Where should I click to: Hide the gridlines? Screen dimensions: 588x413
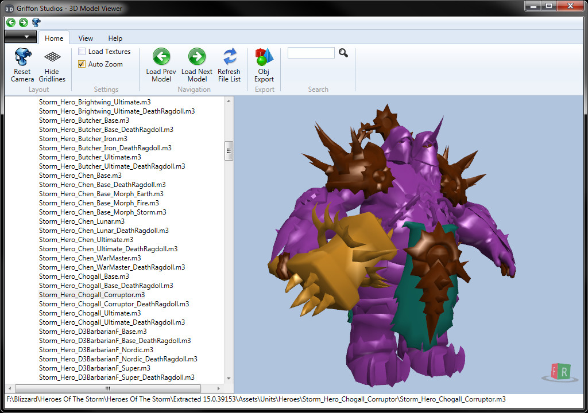pos(52,65)
